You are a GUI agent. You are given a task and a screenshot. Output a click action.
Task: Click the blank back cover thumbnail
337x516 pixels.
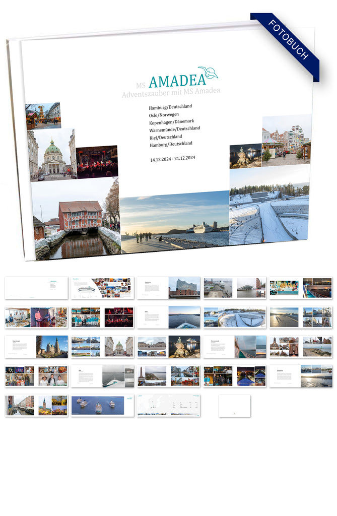[x=234, y=406]
